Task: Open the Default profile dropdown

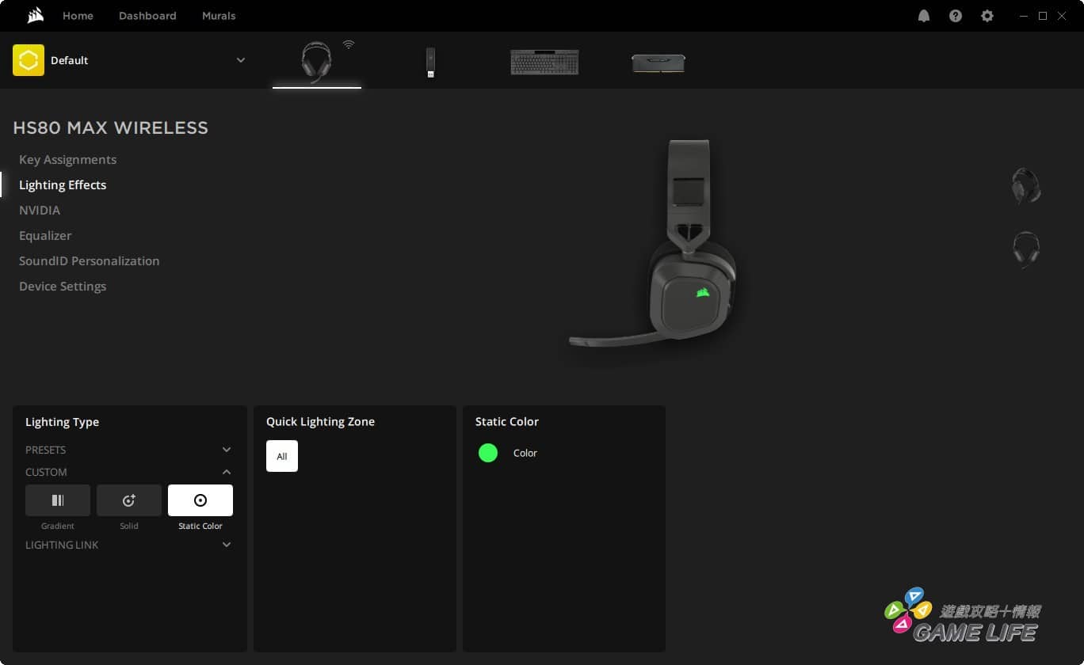Action: coord(241,60)
